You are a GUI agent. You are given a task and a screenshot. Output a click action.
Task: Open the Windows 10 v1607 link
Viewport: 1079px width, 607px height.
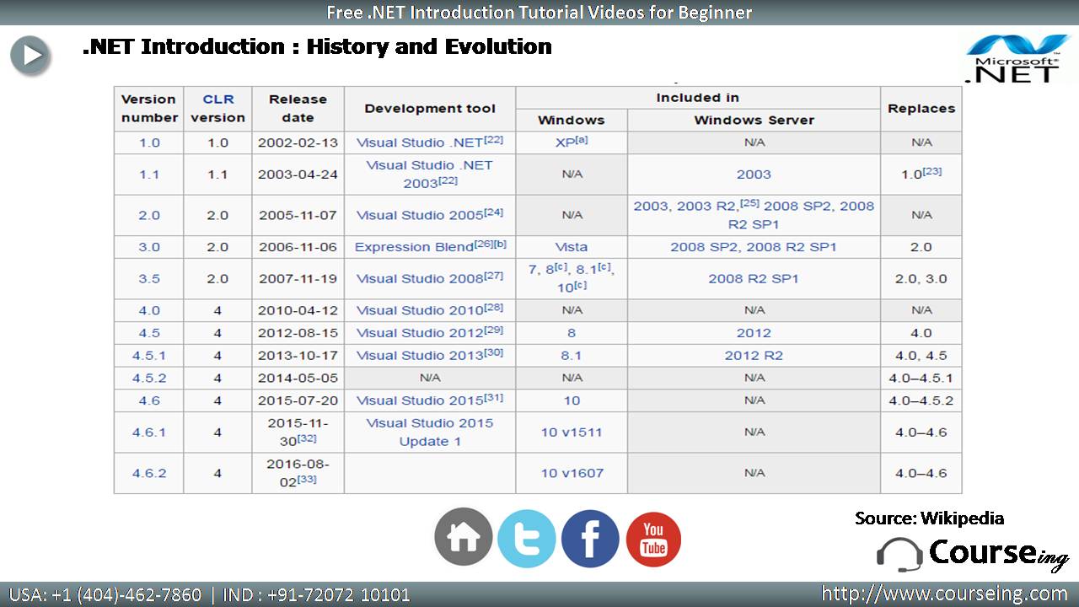coord(572,473)
